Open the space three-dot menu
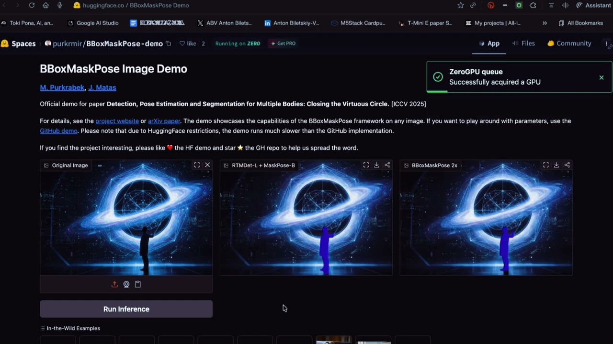The image size is (613, 344). (x=607, y=43)
